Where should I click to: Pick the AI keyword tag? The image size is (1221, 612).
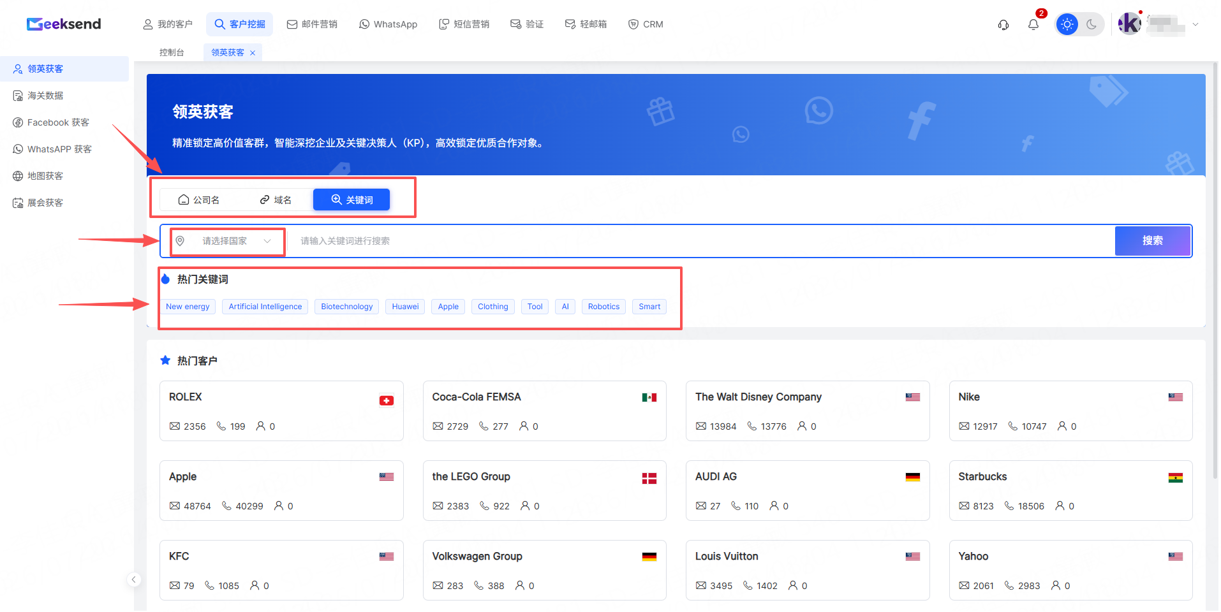point(565,307)
